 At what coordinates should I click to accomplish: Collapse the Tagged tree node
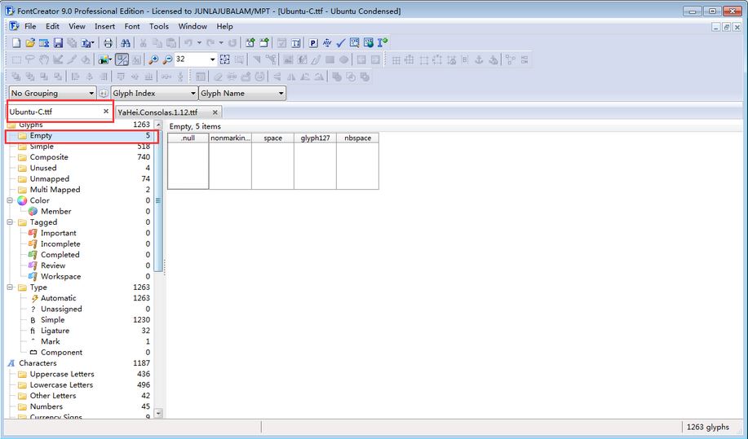[x=11, y=222]
